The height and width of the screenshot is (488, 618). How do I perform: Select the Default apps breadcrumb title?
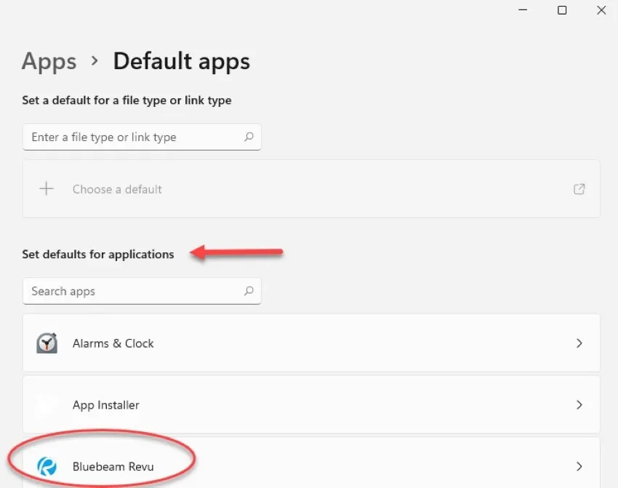coord(181,62)
